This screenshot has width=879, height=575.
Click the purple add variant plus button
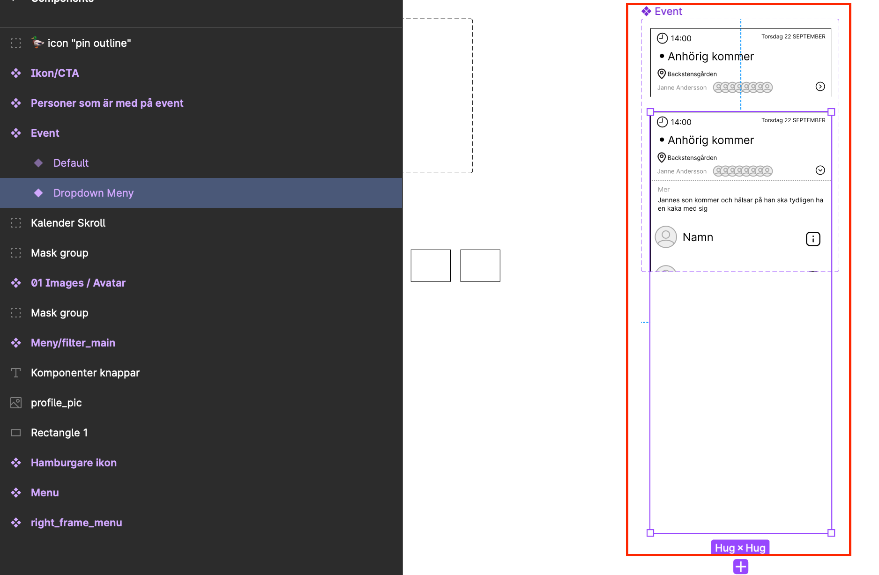point(741,567)
